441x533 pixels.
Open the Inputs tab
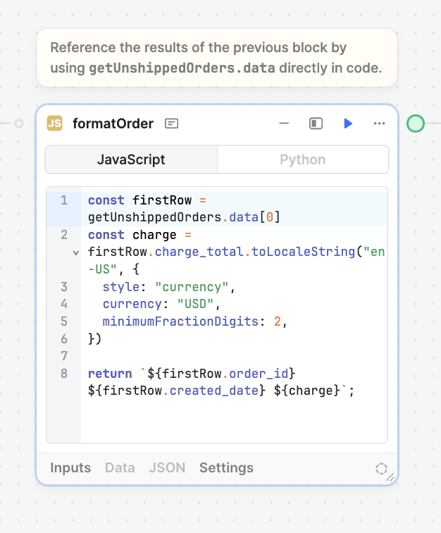pyautogui.click(x=70, y=467)
